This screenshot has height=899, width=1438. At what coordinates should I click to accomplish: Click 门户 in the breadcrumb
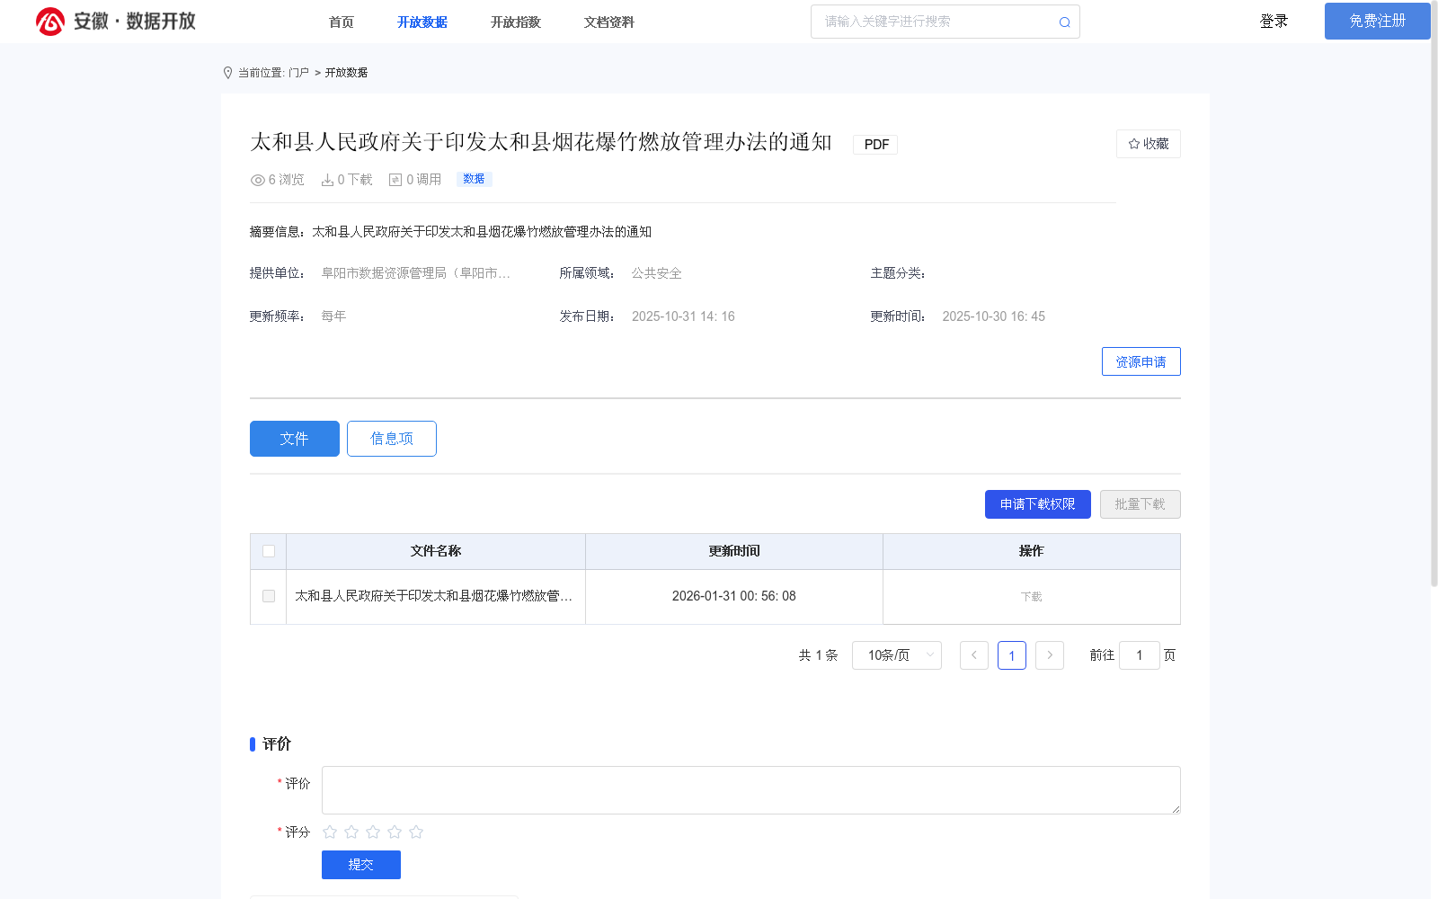(x=298, y=73)
